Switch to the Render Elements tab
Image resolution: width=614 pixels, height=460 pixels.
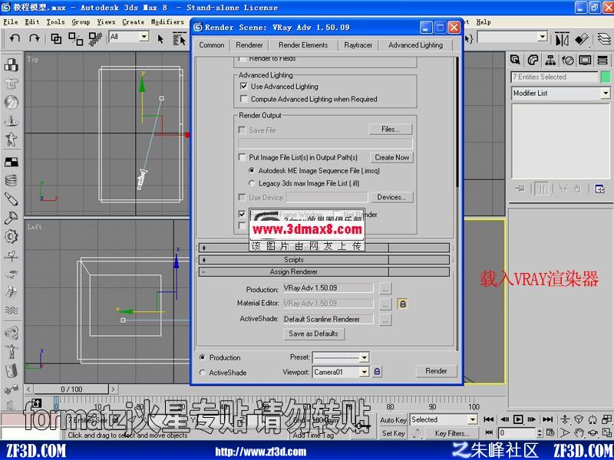coord(303,45)
